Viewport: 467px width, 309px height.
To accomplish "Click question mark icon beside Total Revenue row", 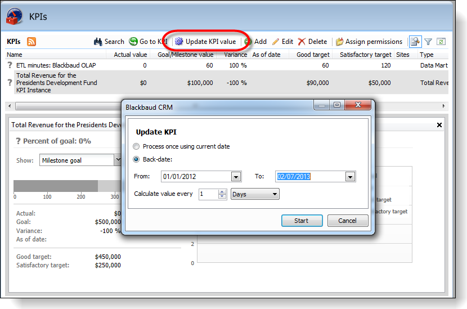I will [10, 83].
